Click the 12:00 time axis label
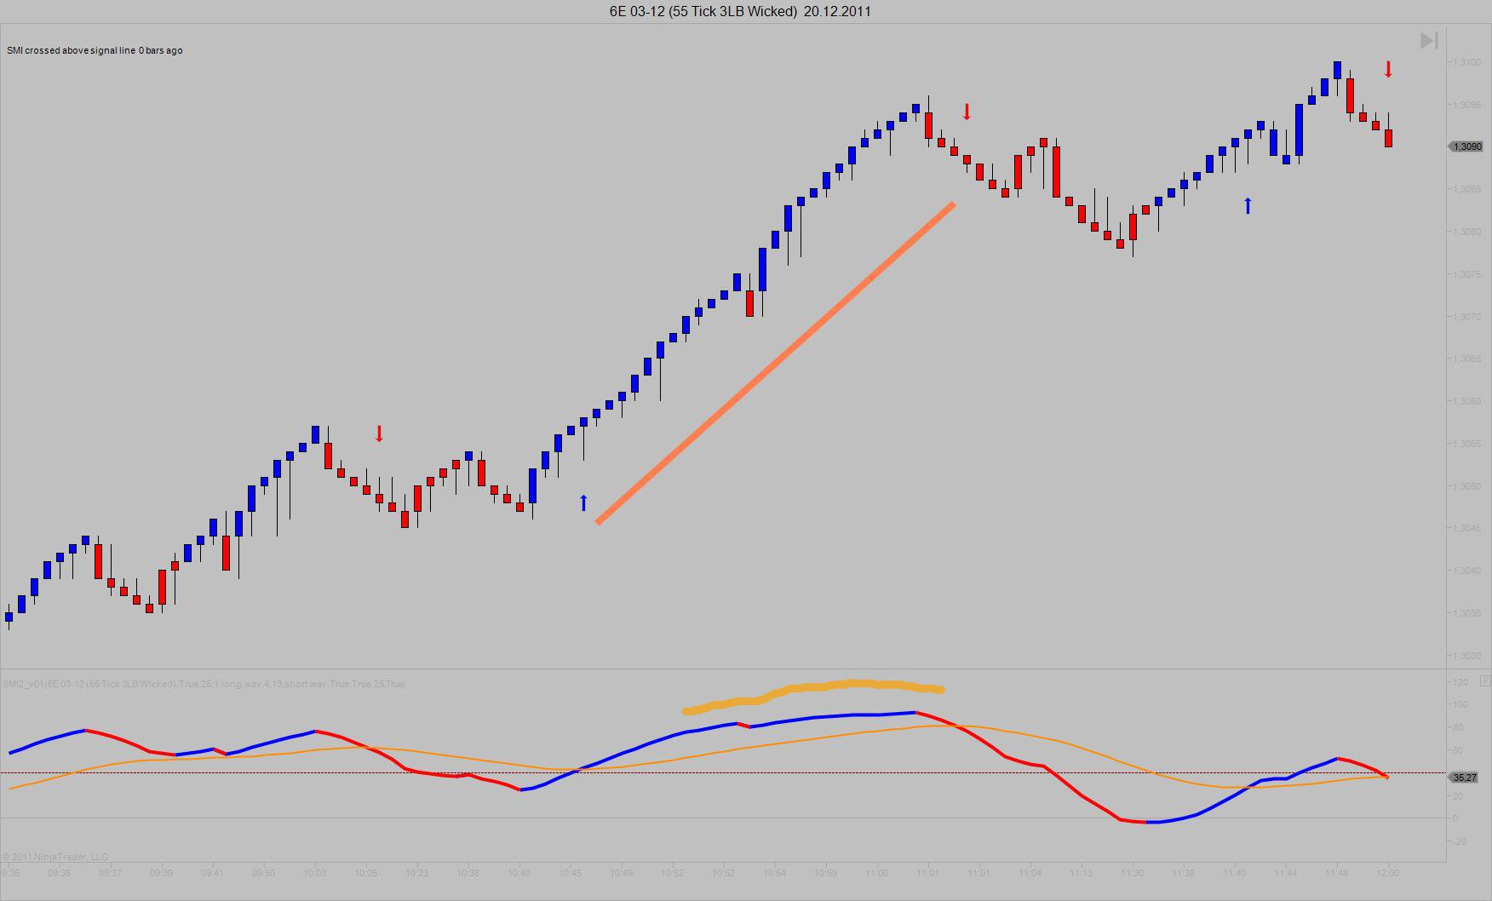Viewport: 1492px width, 901px height. coord(1388,873)
